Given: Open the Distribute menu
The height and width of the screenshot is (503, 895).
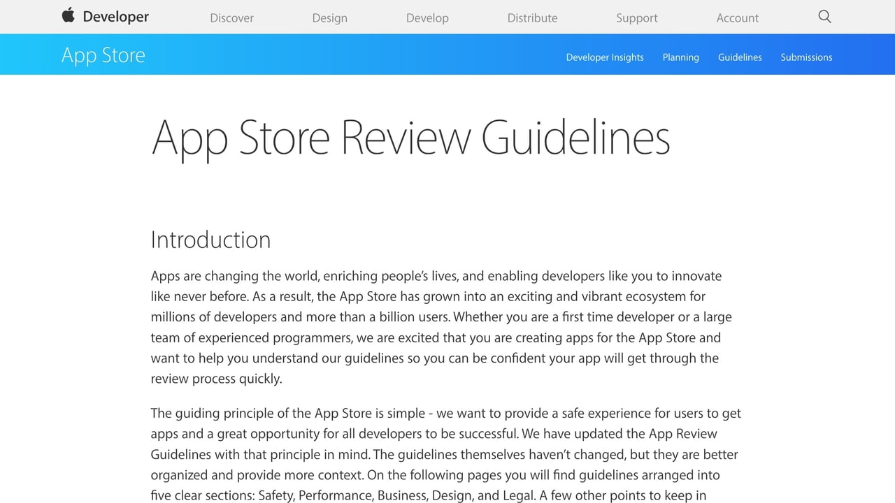Looking at the screenshot, I should point(532,18).
